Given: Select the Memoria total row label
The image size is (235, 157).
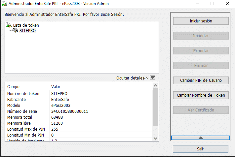Looking at the screenshot, I should [20, 117].
